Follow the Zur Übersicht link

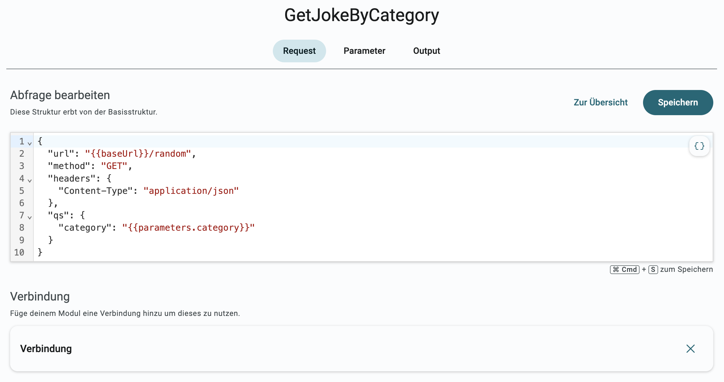[x=600, y=103]
